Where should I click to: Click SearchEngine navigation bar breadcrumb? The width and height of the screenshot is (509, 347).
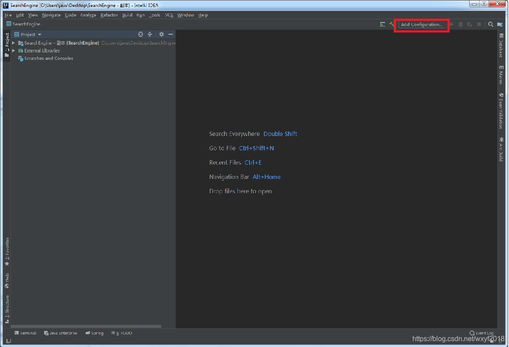point(23,24)
